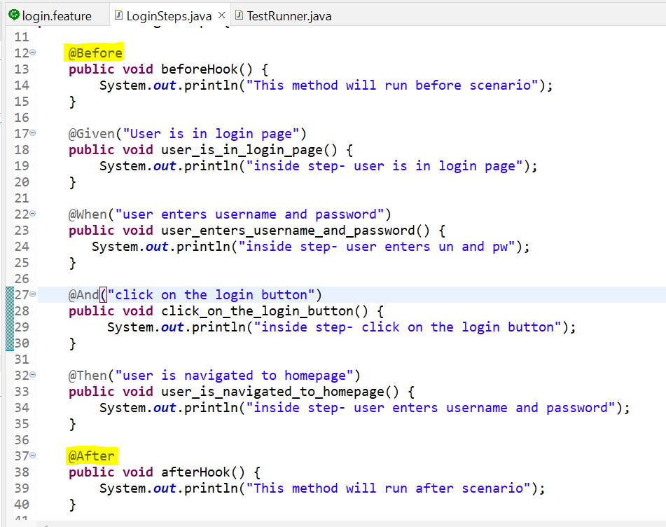
Task: Fold the @When method at line 22
Action: [x=33, y=214]
